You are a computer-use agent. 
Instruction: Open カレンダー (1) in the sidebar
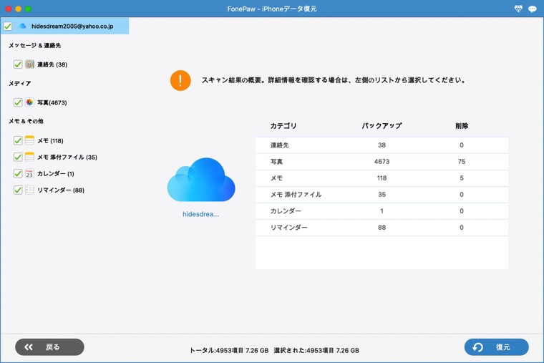tap(56, 174)
